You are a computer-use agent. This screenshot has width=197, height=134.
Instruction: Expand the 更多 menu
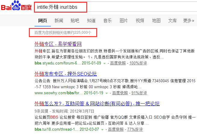pyautogui.click(x=188, y=21)
